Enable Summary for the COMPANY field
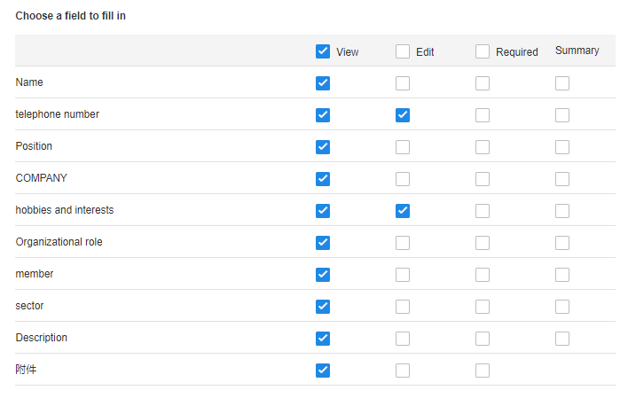The width and height of the screenshot is (628, 406). (x=561, y=179)
